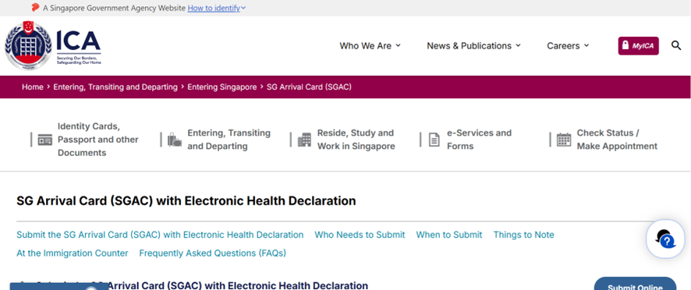Click the calendar icon for Check Status

(564, 140)
